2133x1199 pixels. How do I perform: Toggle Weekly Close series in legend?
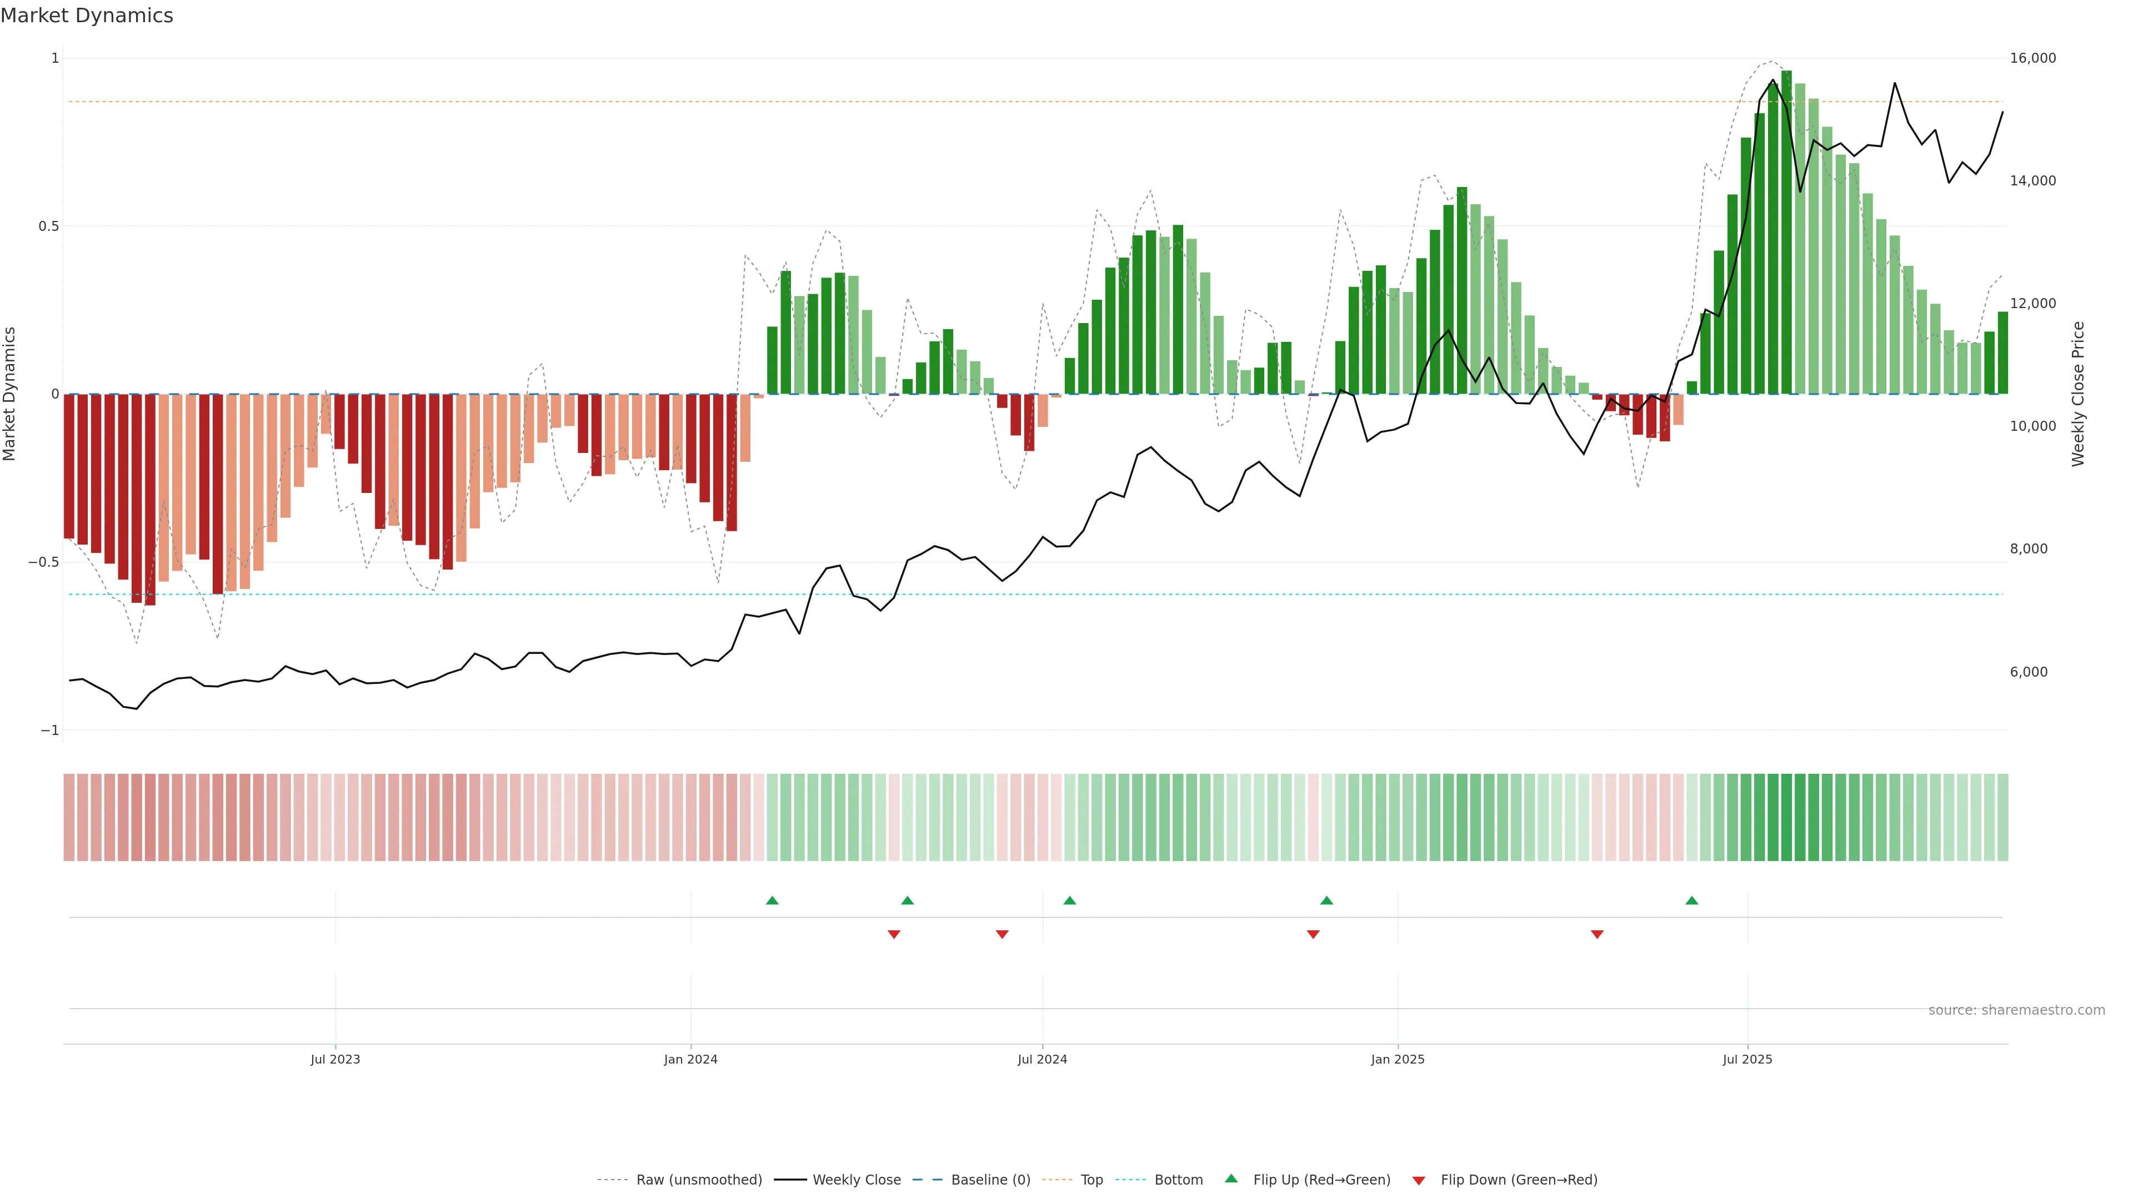856,1180
